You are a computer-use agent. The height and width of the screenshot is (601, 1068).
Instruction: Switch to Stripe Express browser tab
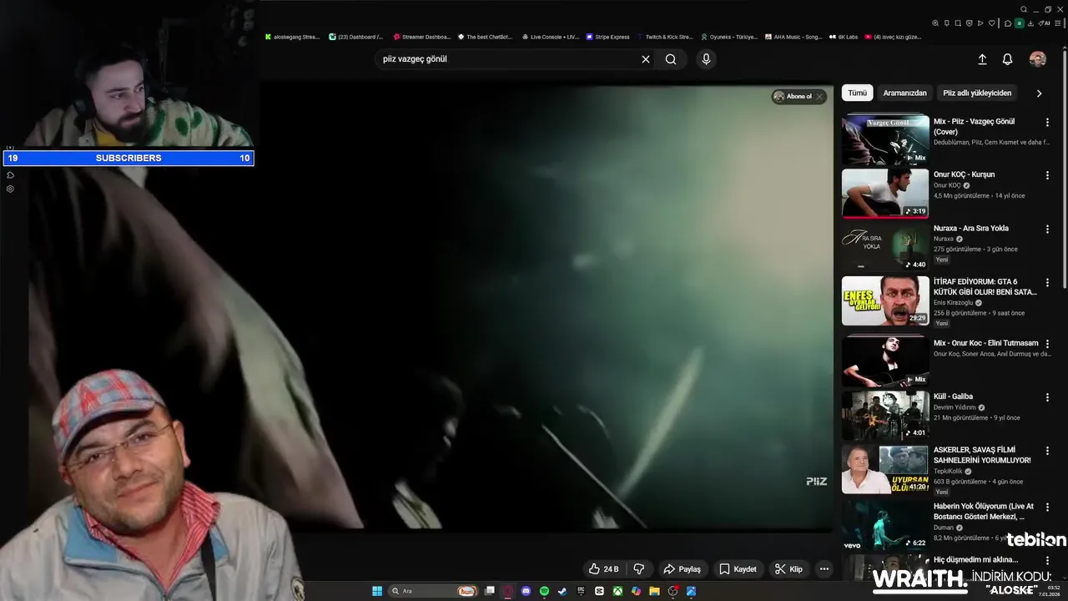(x=607, y=37)
